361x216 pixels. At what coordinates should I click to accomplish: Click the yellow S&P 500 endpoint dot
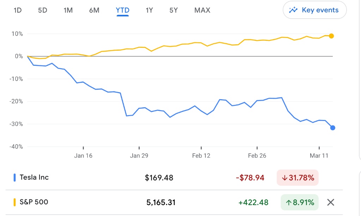coord(331,36)
